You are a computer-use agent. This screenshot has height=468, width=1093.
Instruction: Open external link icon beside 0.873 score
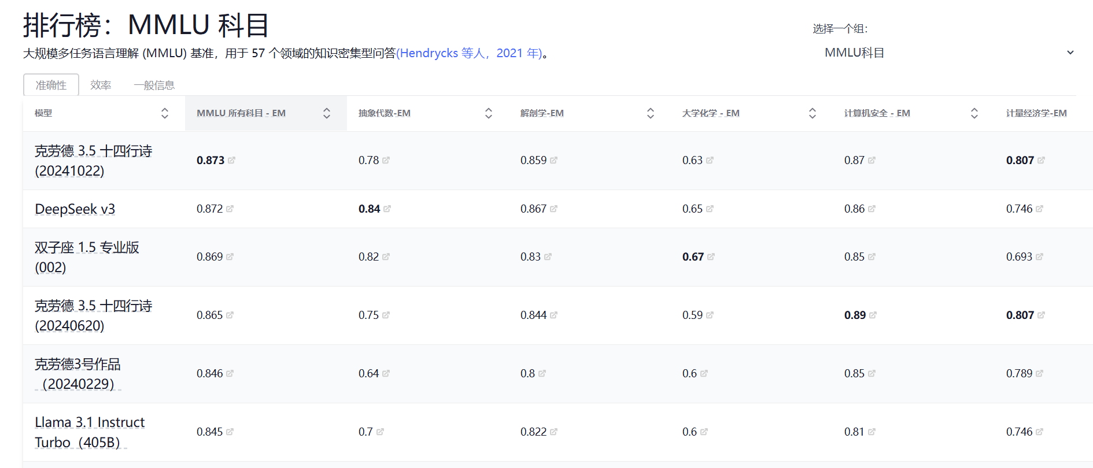pos(231,160)
